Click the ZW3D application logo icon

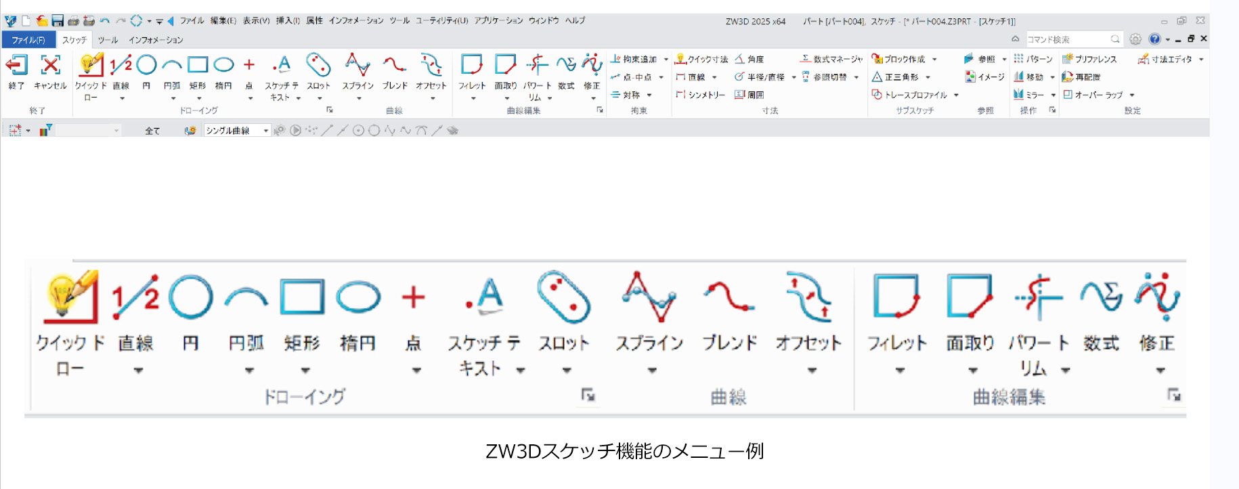10,21
